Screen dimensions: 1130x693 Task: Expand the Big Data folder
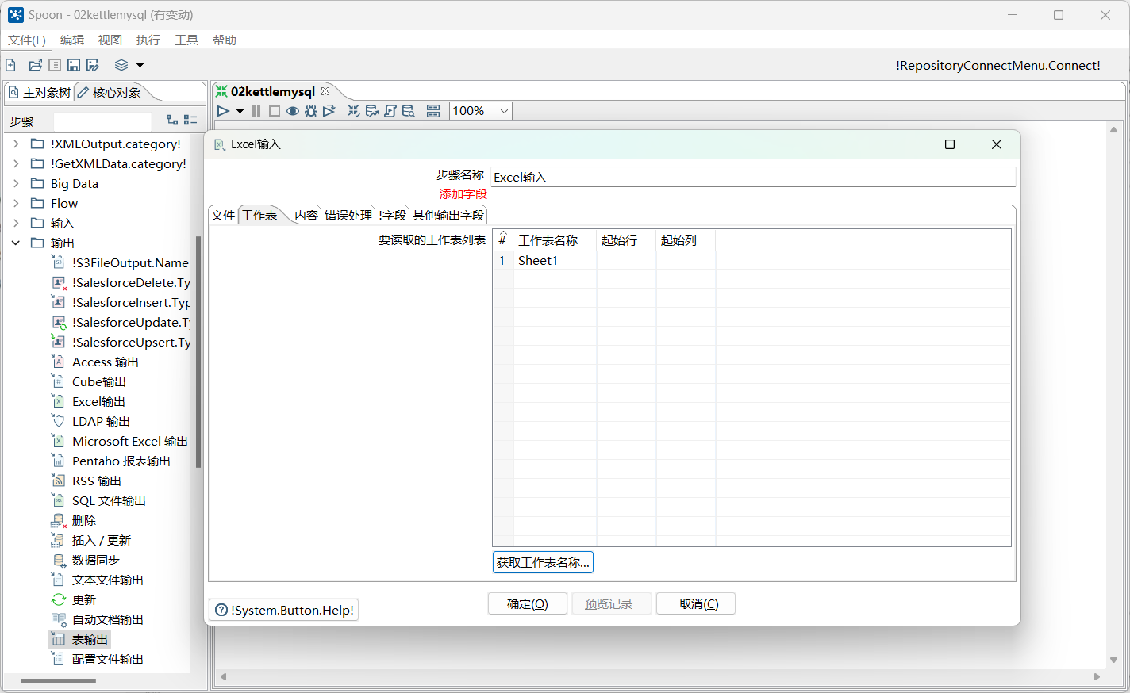point(17,183)
